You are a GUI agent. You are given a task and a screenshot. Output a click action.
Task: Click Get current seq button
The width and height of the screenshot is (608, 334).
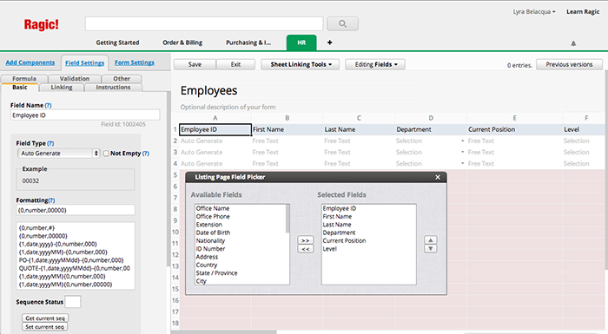[x=45, y=318]
